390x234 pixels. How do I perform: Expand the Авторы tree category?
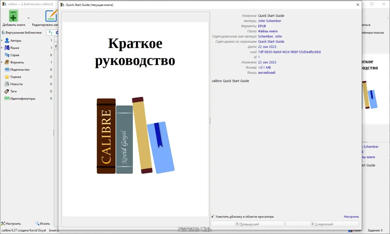tap(2, 41)
